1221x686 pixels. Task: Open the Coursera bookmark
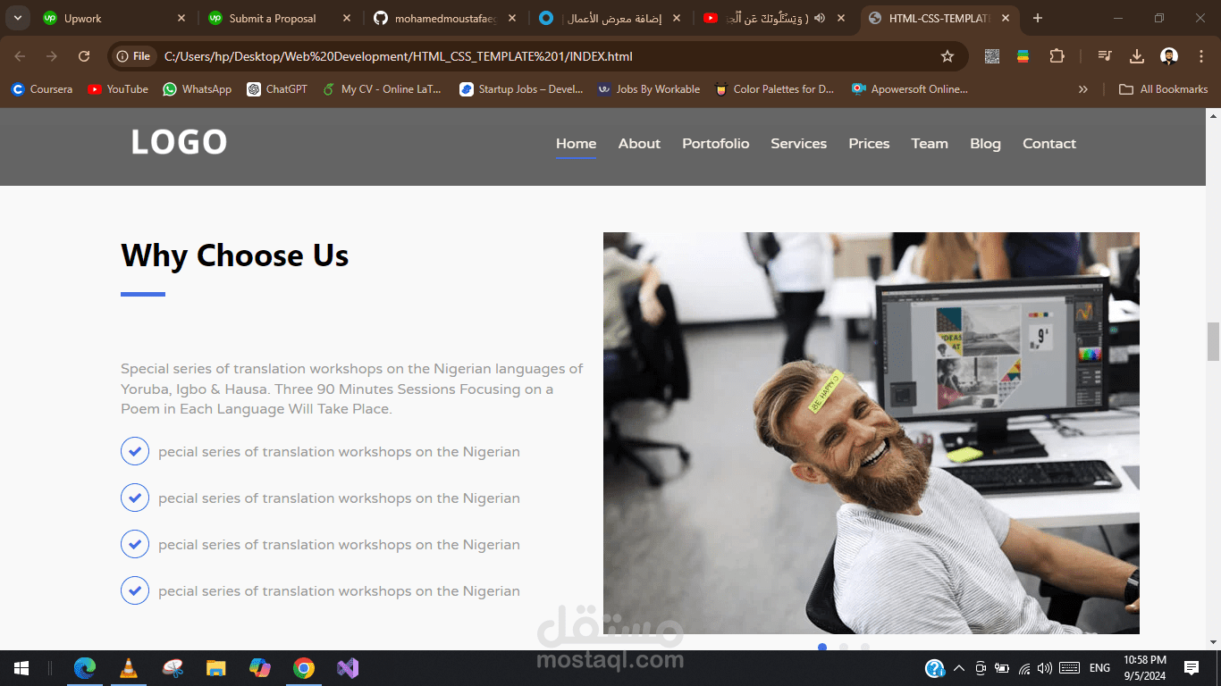click(x=42, y=89)
